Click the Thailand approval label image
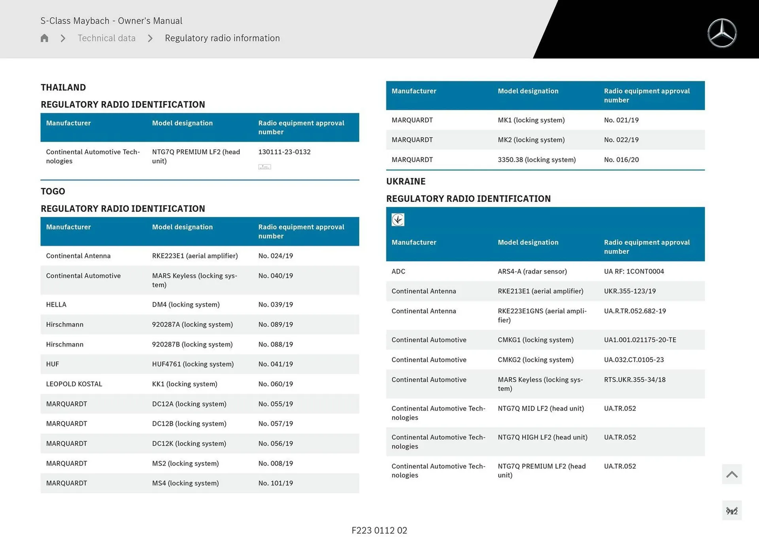The width and height of the screenshot is (759, 537). pos(264,167)
